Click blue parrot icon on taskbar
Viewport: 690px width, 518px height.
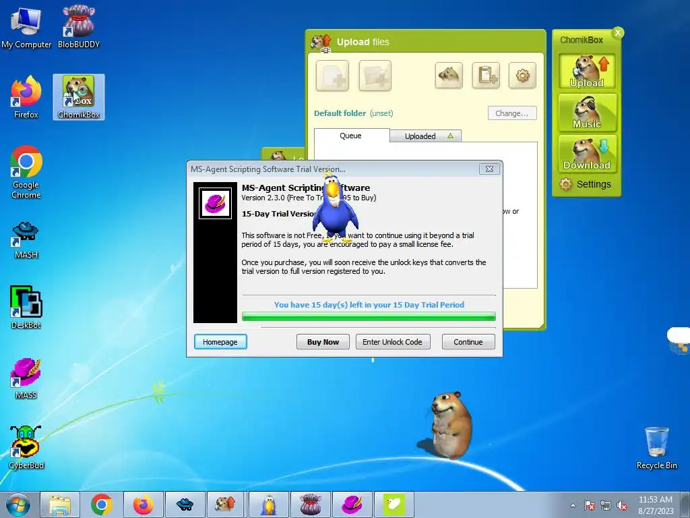[268, 505]
